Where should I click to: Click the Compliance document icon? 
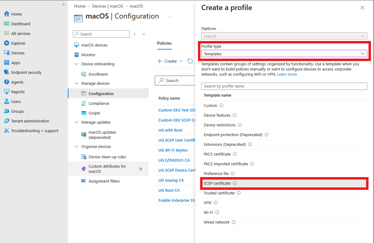tap(84, 103)
